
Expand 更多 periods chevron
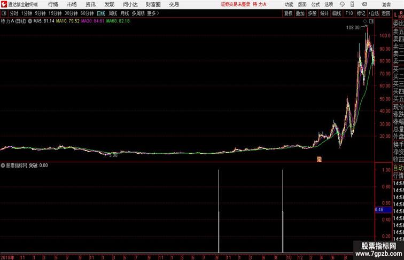tap(158, 13)
